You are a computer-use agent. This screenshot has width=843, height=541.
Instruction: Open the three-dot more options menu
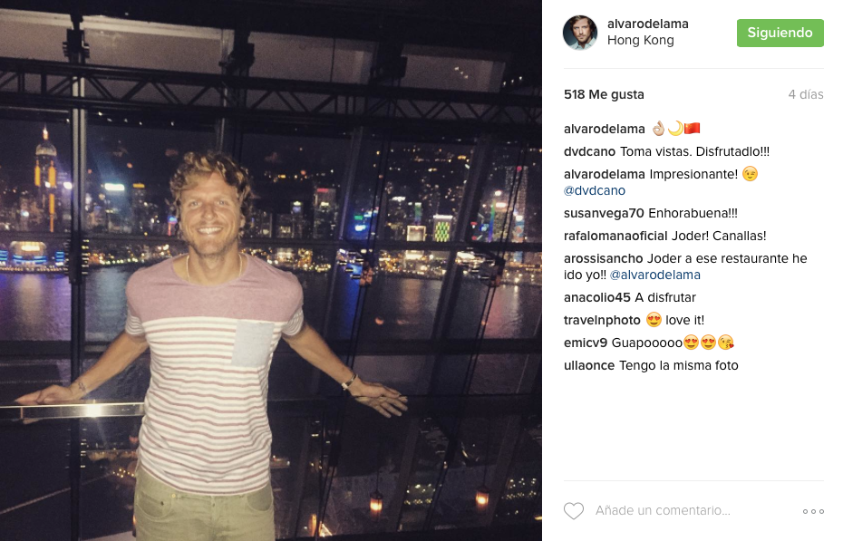click(813, 511)
